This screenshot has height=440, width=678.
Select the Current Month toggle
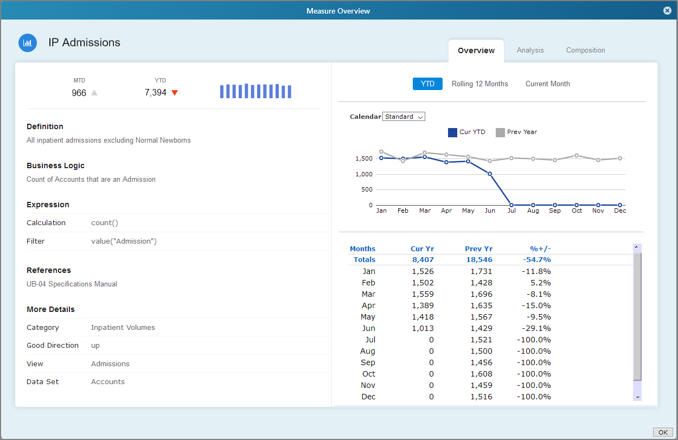pos(547,84)
